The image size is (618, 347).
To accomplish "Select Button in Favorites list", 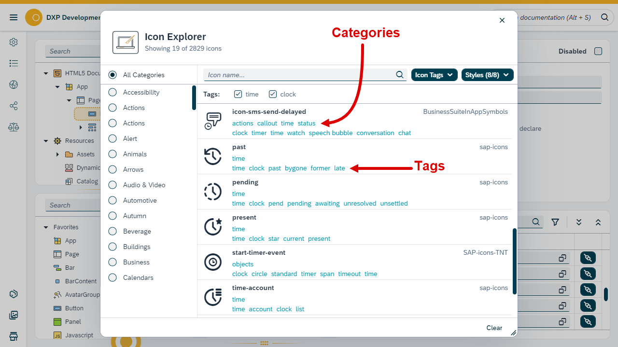I will pyautogui.click(x=74, y=308).
